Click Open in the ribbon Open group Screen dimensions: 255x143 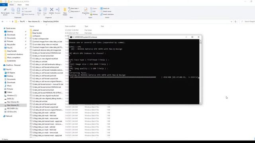[x=94, y=8]
